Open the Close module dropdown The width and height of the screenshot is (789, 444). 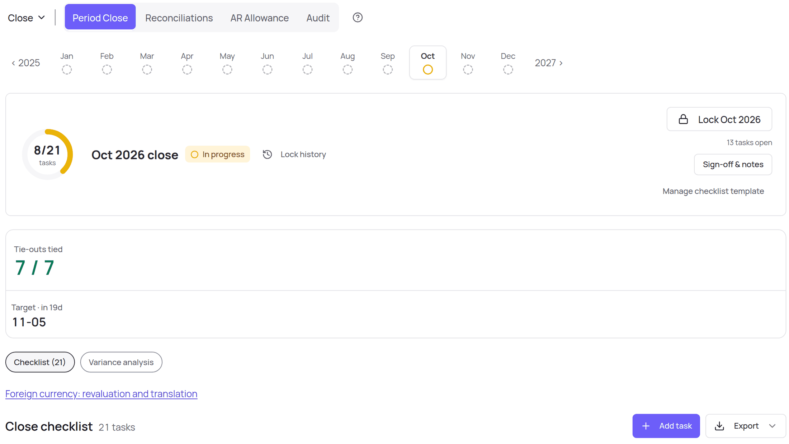point(27,18)
